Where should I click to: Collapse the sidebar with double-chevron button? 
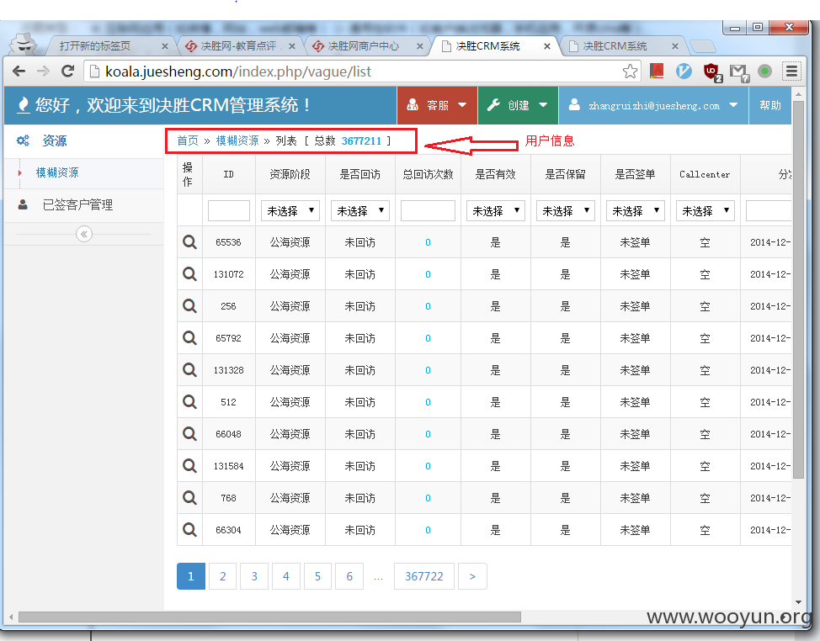tap(83, 234)
